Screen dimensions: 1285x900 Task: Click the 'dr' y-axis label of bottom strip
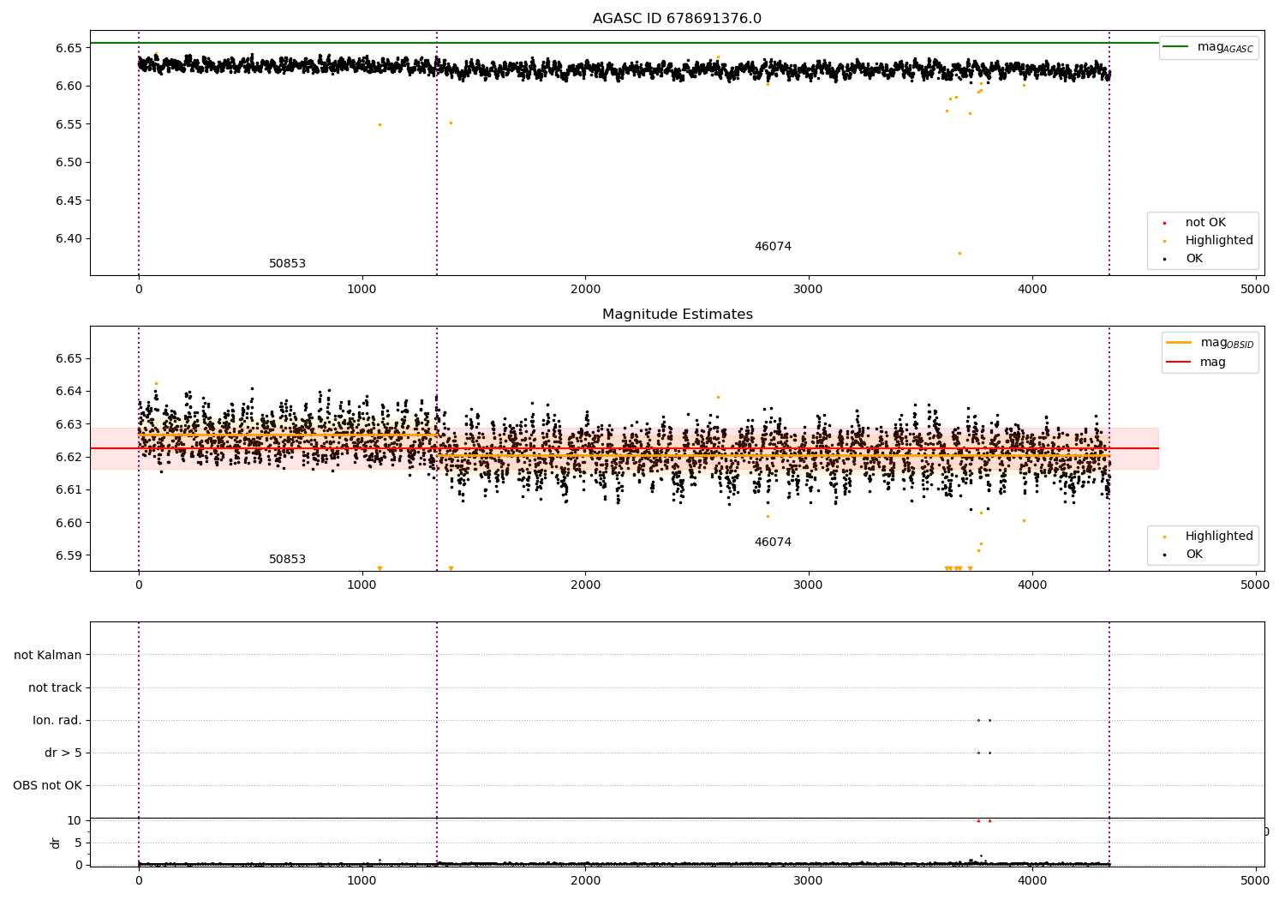[x=56, y=843]
